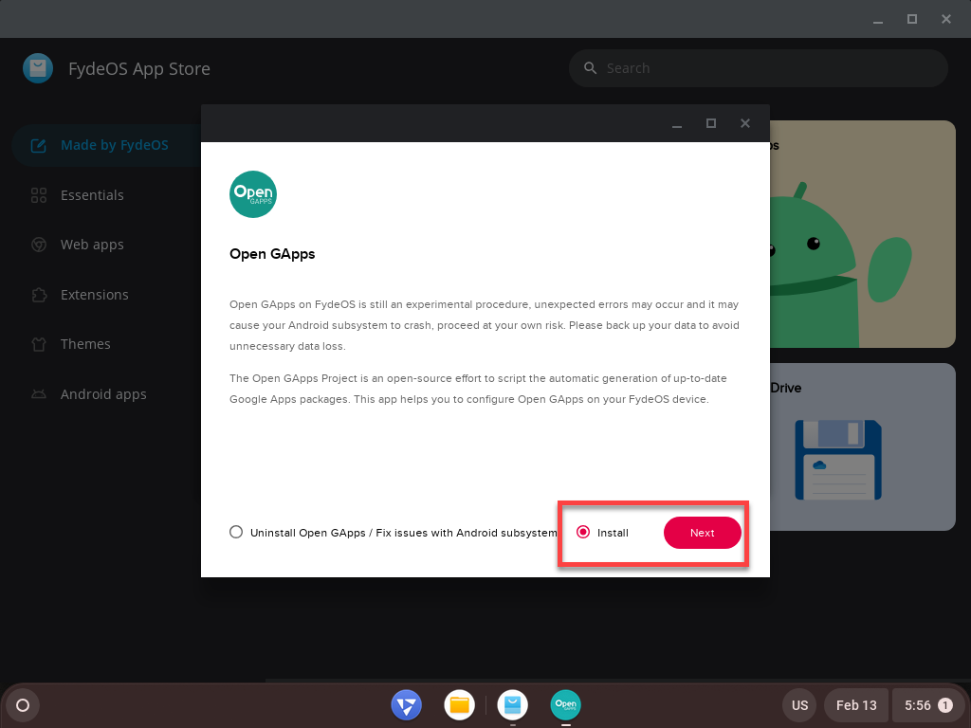The width and height of the screenshot is (971, 728).
Task: Select Uninstall Open GApps radio option
Action: click(x=236, y=533)
